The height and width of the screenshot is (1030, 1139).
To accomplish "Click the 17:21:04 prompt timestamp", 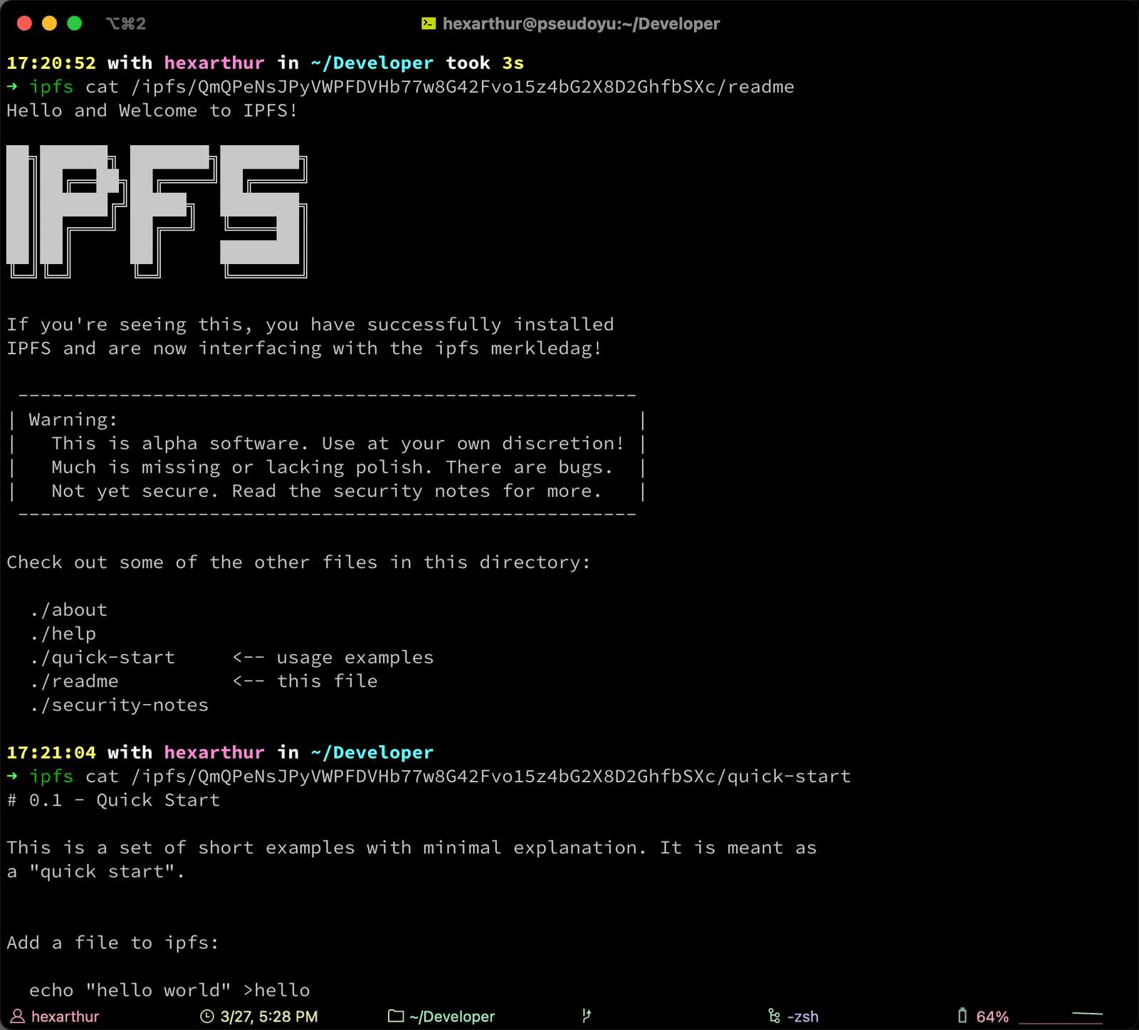I will pos(51,752).
